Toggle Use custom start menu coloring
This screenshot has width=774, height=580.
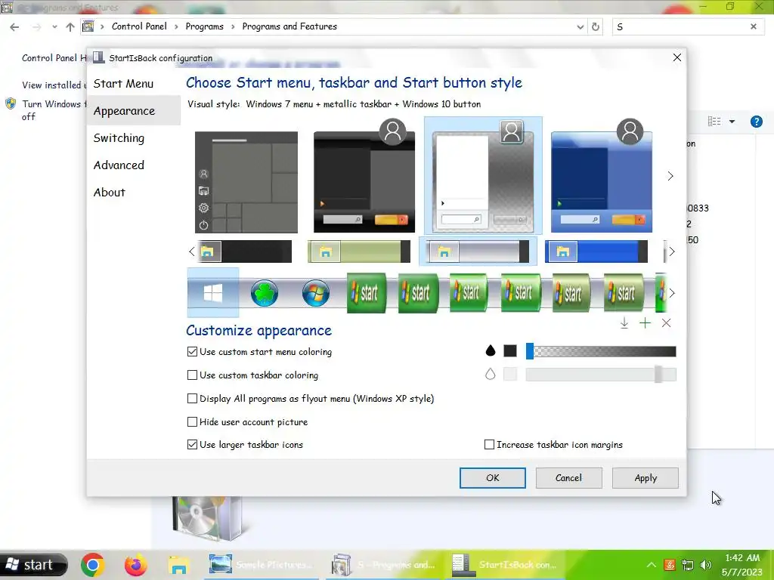tap(193, 352)
